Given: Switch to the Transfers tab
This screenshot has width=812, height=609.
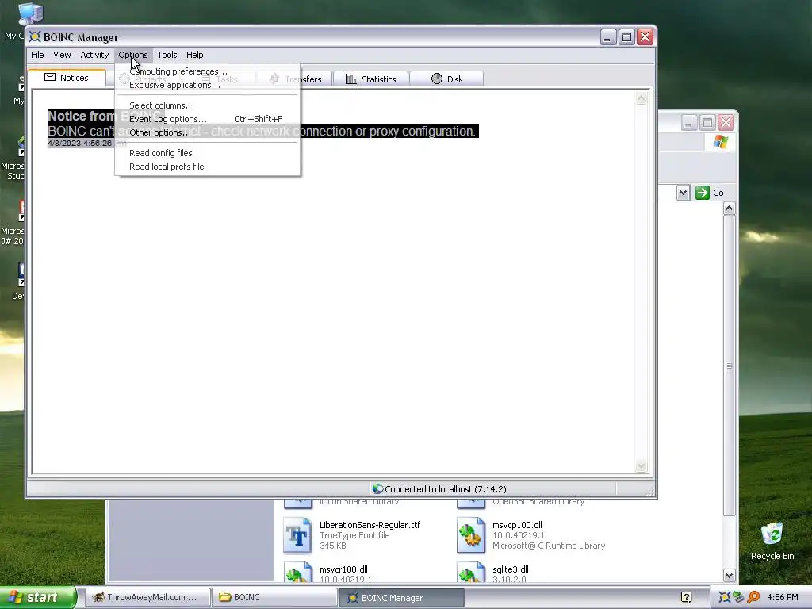Looking at the screenshot, I should click(x=295, y=79).
